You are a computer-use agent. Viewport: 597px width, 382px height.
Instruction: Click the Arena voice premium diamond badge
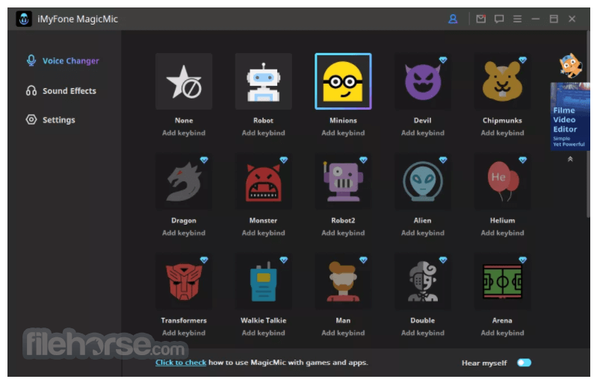click(522, 260)
